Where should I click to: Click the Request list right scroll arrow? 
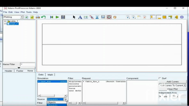(124, 103)
